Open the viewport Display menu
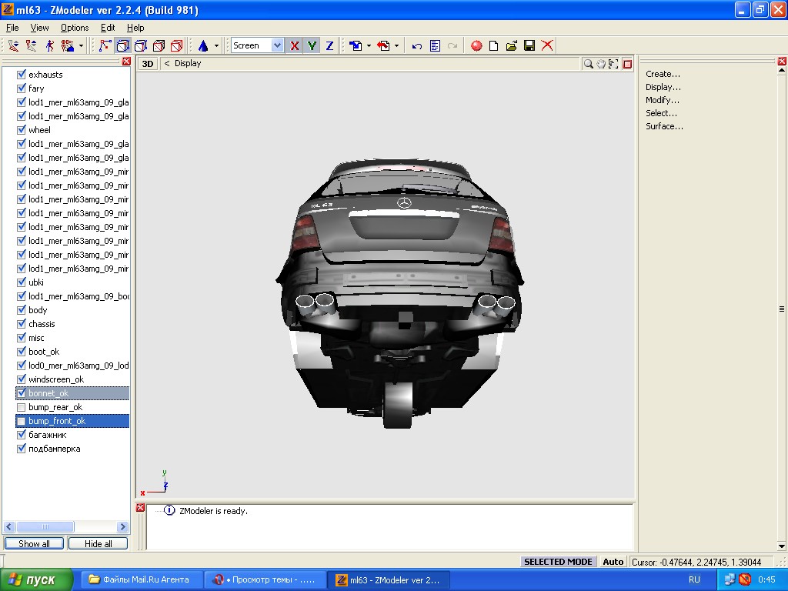Image resolution: width=788 pixels, height=591 pixels. pyautogui.click(x=188, y=63)
